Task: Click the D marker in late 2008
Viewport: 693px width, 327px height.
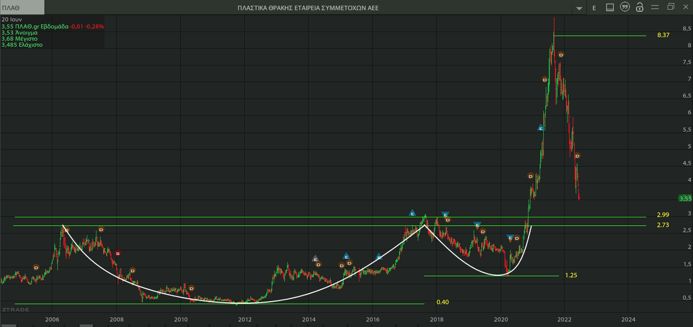Action: tap(132, 270)
